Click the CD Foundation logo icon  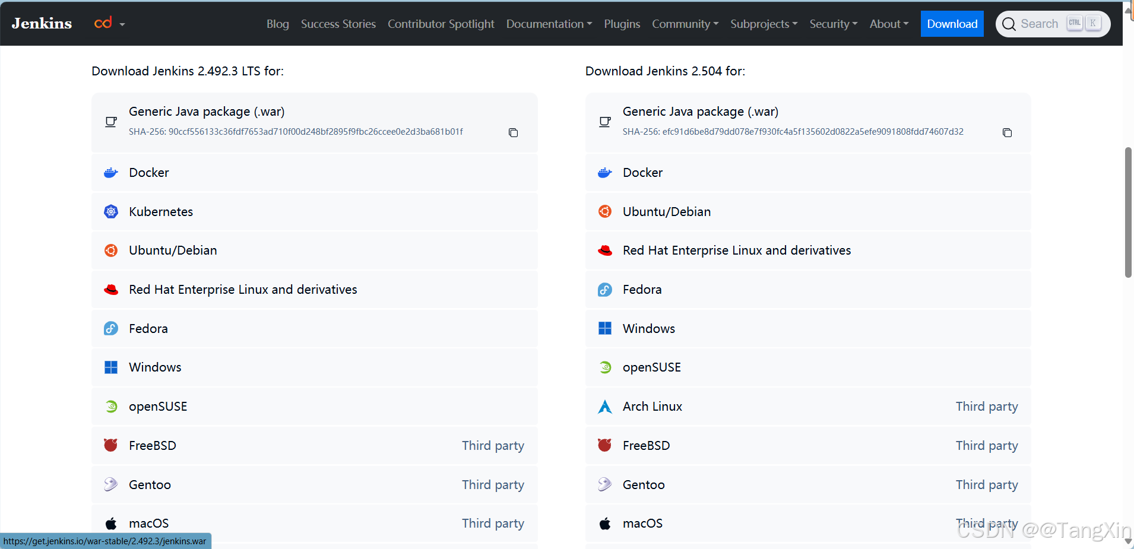coord(103,23)
